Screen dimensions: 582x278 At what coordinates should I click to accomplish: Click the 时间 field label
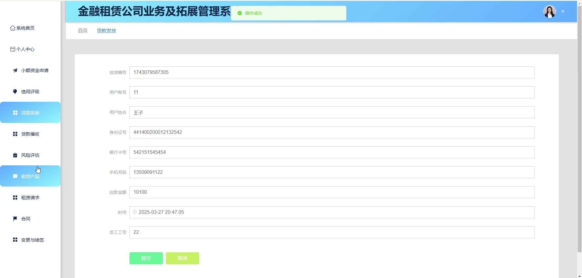122,212
